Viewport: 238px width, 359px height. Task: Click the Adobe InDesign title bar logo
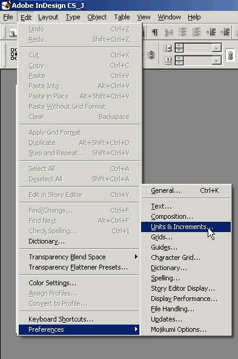pos(6,5)
